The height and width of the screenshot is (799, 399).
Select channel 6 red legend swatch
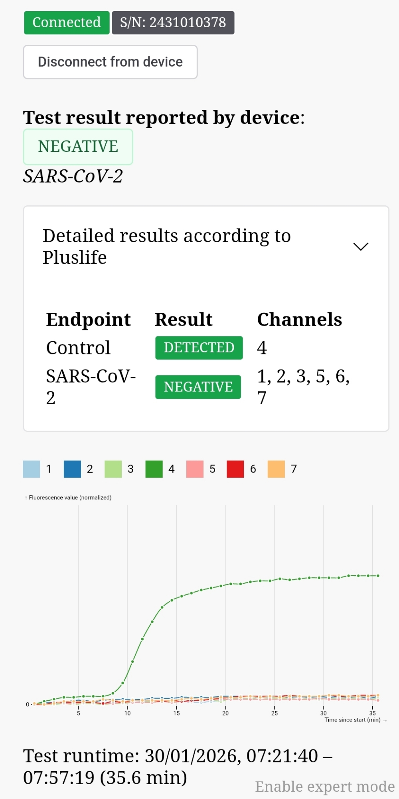tap(235, 469)
